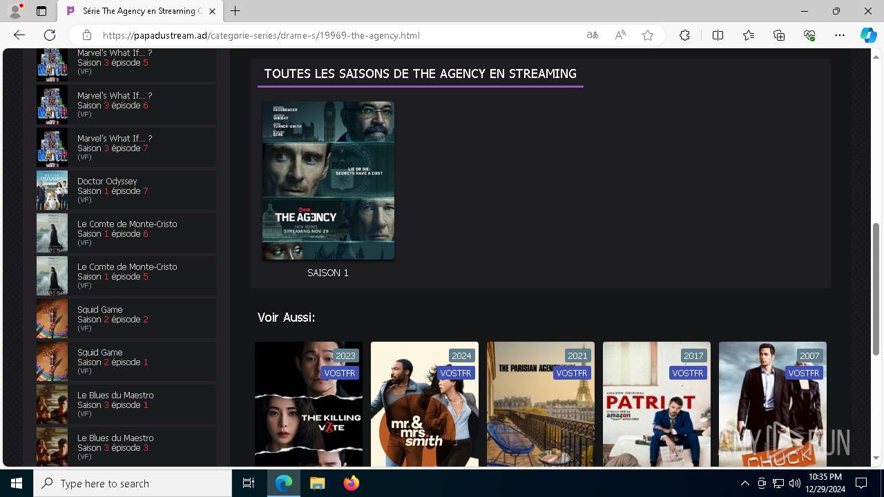Add this page to favorites star
This screenshot has height=497, width=884.
[648, 35]
